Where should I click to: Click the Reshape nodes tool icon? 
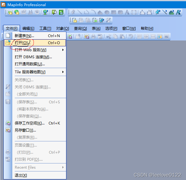tap(143, 12)
